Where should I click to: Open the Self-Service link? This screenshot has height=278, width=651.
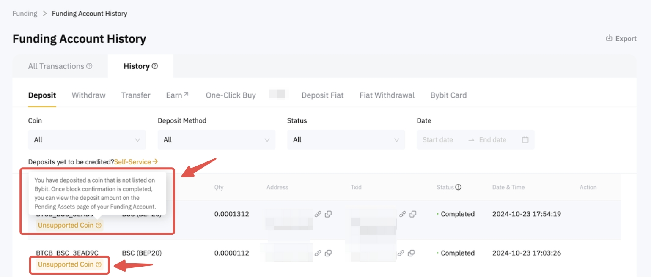(x=135, y=162)
